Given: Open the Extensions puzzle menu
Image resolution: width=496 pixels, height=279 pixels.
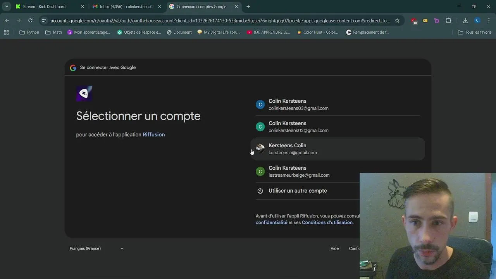Looking at the screenshot, I should (x=449, y=21).
